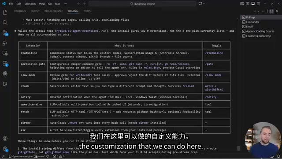Click the /gate toggle cell
Screen dimensions: 282x159
216,66
